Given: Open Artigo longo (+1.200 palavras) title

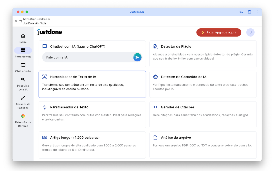Looking at the screenshot, I should click(x=75, y=138).
